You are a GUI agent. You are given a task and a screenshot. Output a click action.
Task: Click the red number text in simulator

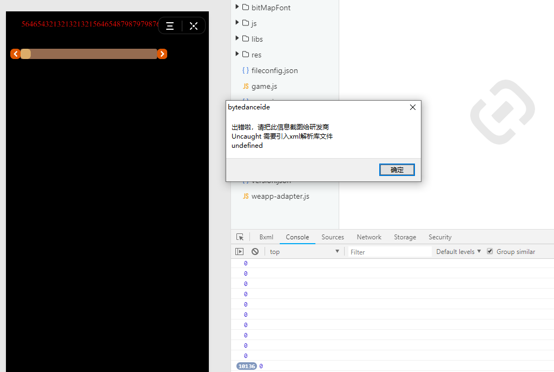click(90, 24)
